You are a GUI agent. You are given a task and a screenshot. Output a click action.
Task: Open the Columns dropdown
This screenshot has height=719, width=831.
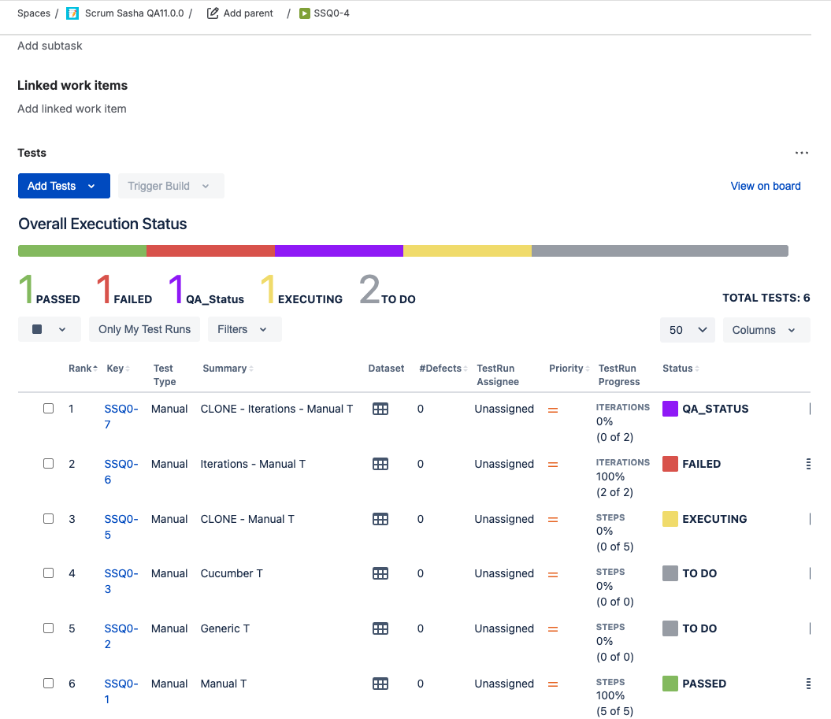[766, 329]
